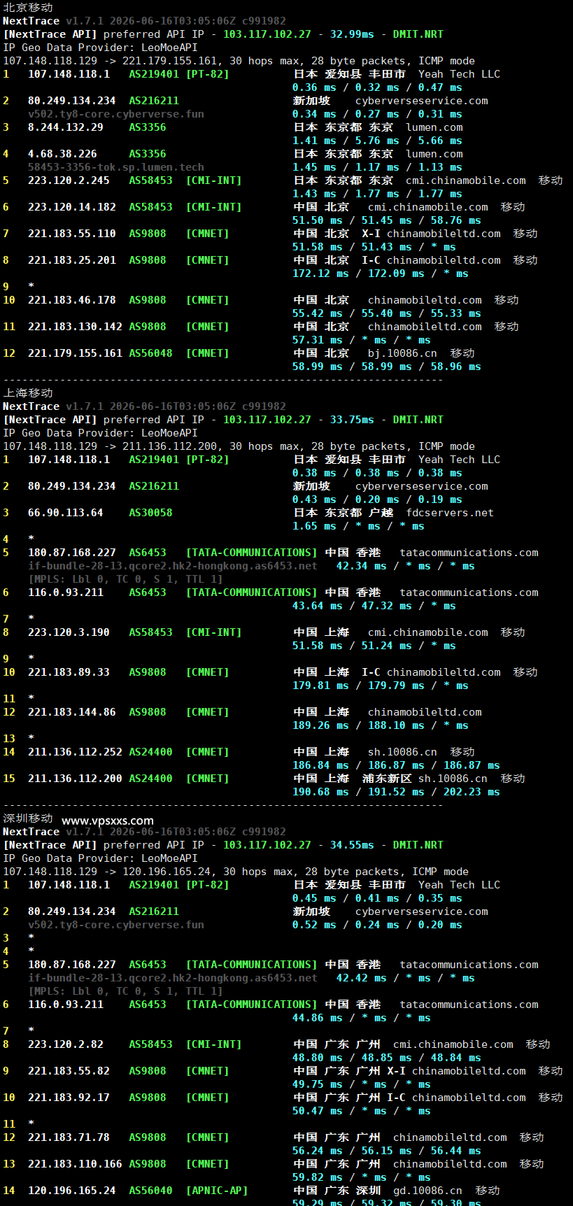Click the 42.42 ms latency value
Screen dimensions: 573x1206
click(x=362, y=978)
